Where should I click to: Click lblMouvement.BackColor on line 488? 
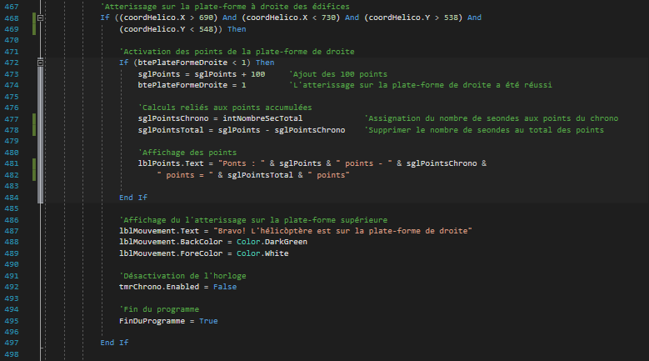171,242
